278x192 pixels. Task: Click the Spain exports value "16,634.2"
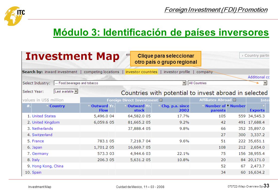tap(256, 172)
